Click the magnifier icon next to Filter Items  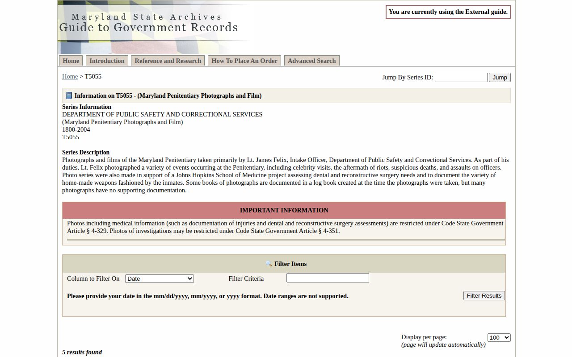point(269,264)
